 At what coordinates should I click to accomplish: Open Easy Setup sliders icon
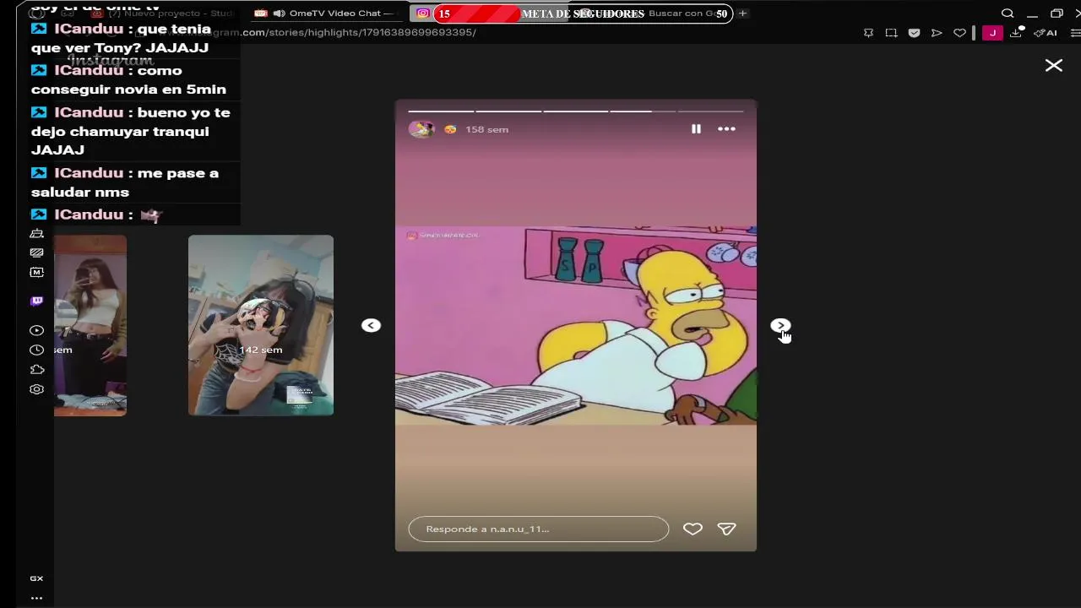click(1074, 33)
